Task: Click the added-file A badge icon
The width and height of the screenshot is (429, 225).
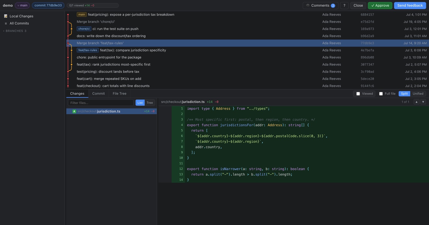Action: click(74, 111)
